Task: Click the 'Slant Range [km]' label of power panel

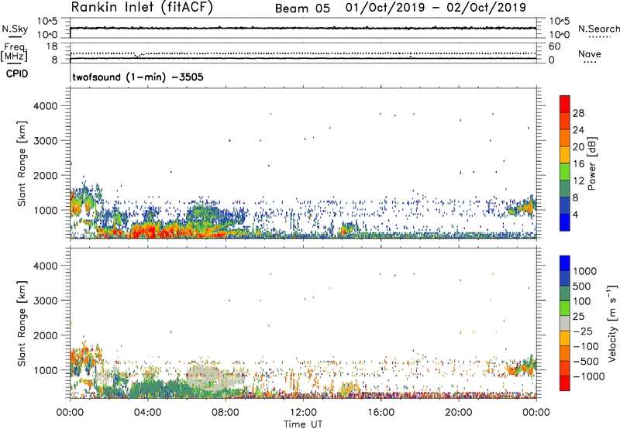Action: tap(22, 163)
